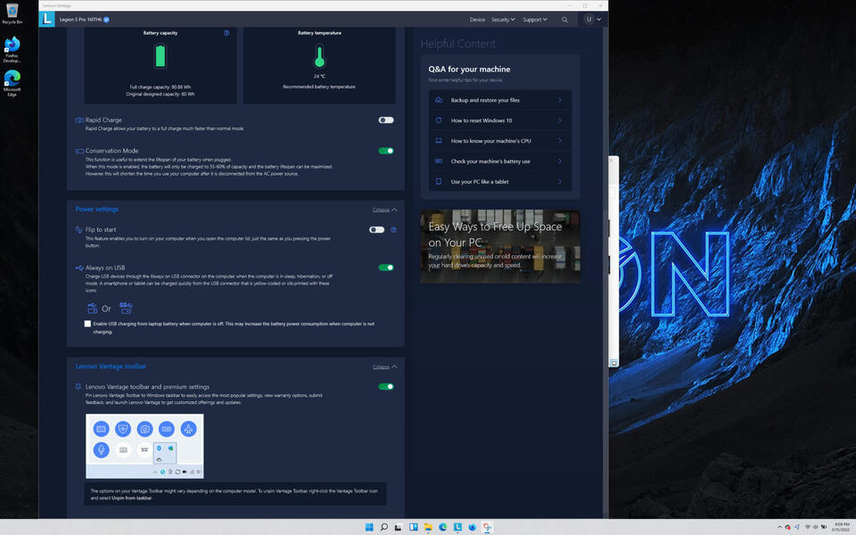Click the battery temperature thermometer icon
This screenshot has width=856, height=535.
[319, 56]
